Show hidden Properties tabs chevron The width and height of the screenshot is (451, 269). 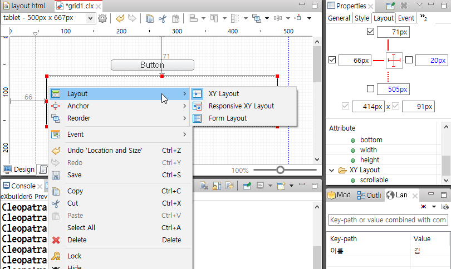coord(423,17)
